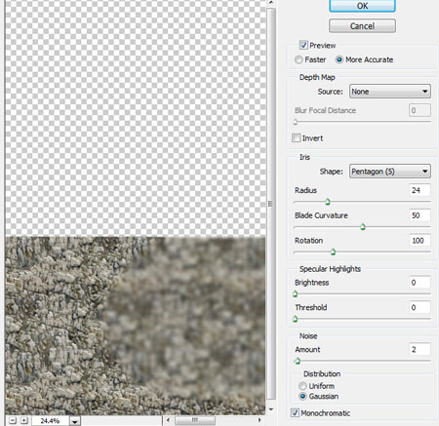Confirm with the OK button
439x426 pixels.
pyautogui.click(x=362, y=6)
